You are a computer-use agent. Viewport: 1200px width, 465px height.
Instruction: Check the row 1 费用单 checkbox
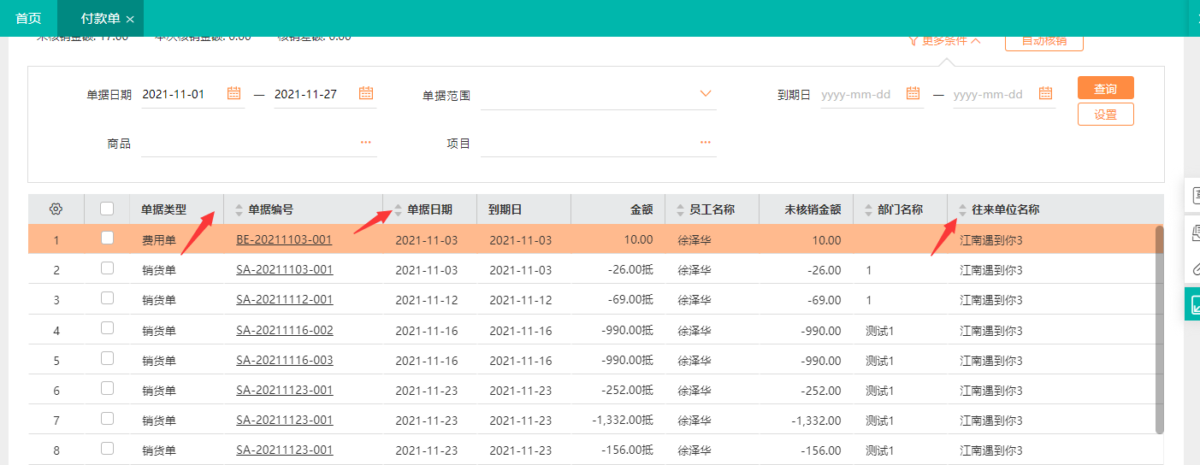[x=107, y=238]
